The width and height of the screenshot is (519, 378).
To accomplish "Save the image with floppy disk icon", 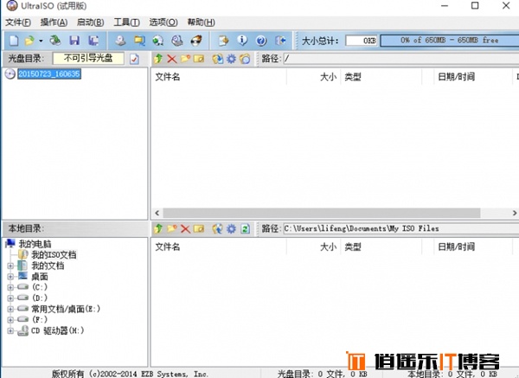I will click(x=74, y=41).
